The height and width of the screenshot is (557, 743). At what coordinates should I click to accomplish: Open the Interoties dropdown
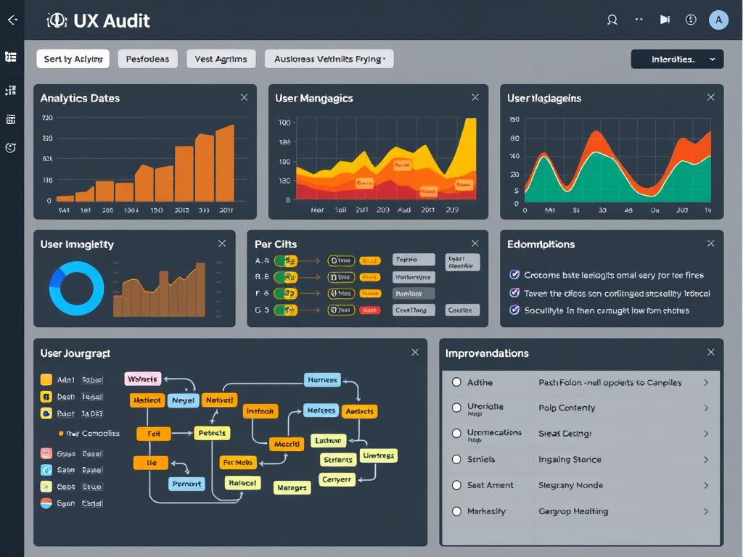(x=677, y=59)
